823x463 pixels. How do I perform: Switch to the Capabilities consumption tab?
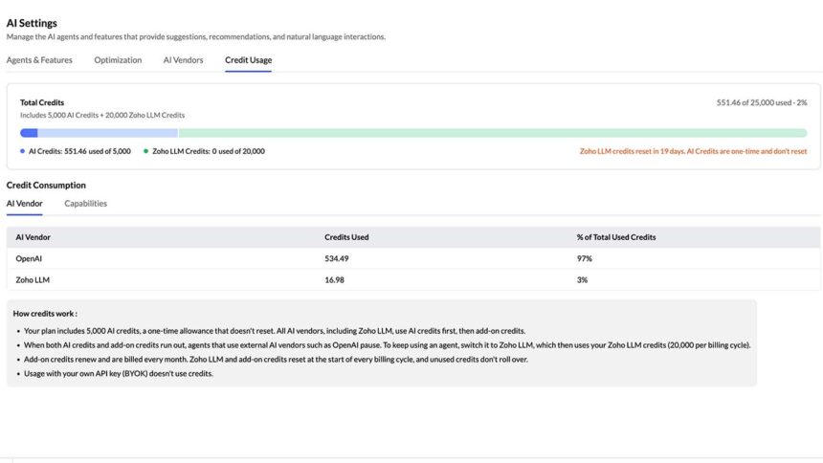[x=85, y=203]
